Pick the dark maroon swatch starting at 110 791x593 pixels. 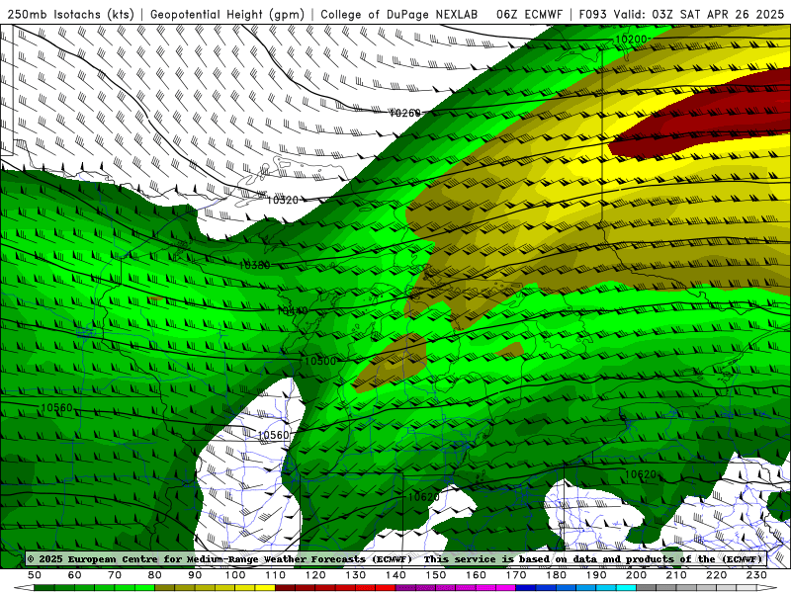click(285, 588)
